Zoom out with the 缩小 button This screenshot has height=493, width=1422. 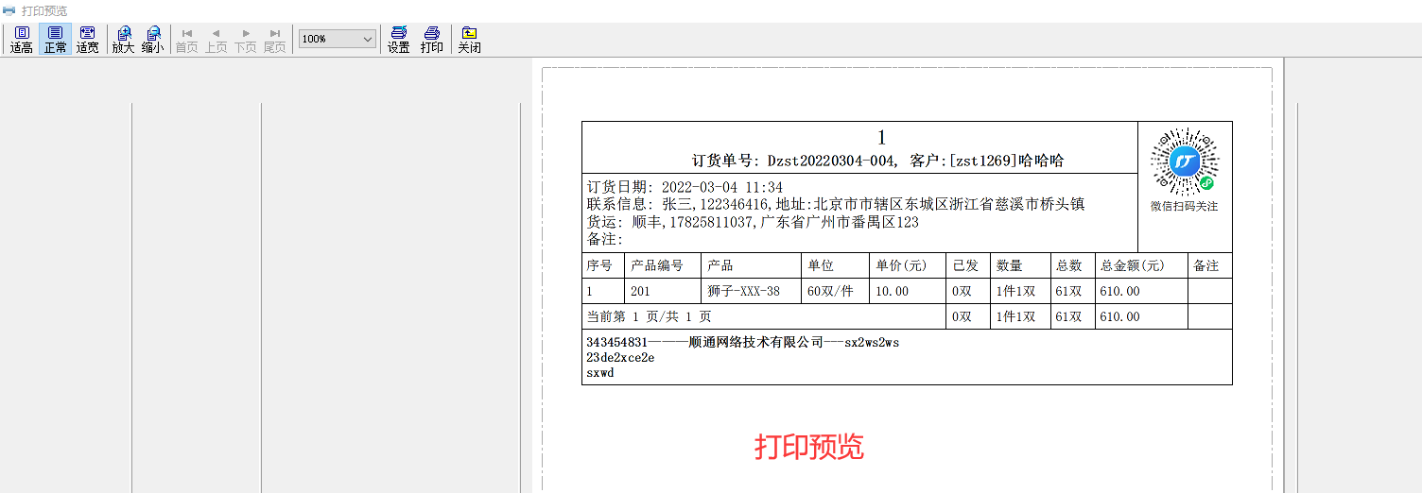click(152, 40)
